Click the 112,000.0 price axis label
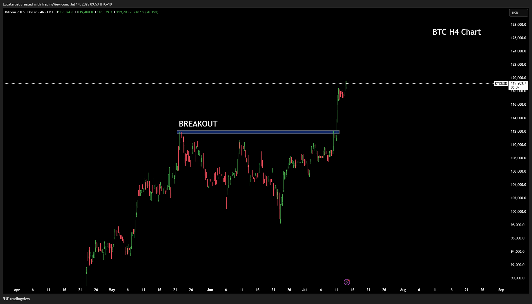The image size is (532, 304). pyautogui.click(x=518, y=131)
